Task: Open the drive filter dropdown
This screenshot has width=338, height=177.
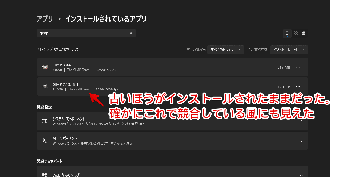Action: 226,50
